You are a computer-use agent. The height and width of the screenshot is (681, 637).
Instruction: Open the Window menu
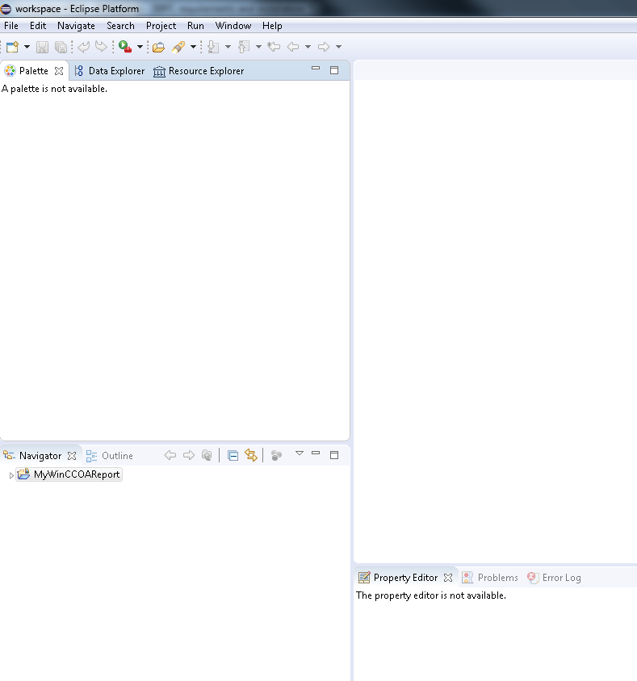pyautogui.click(x=233, y=26)
